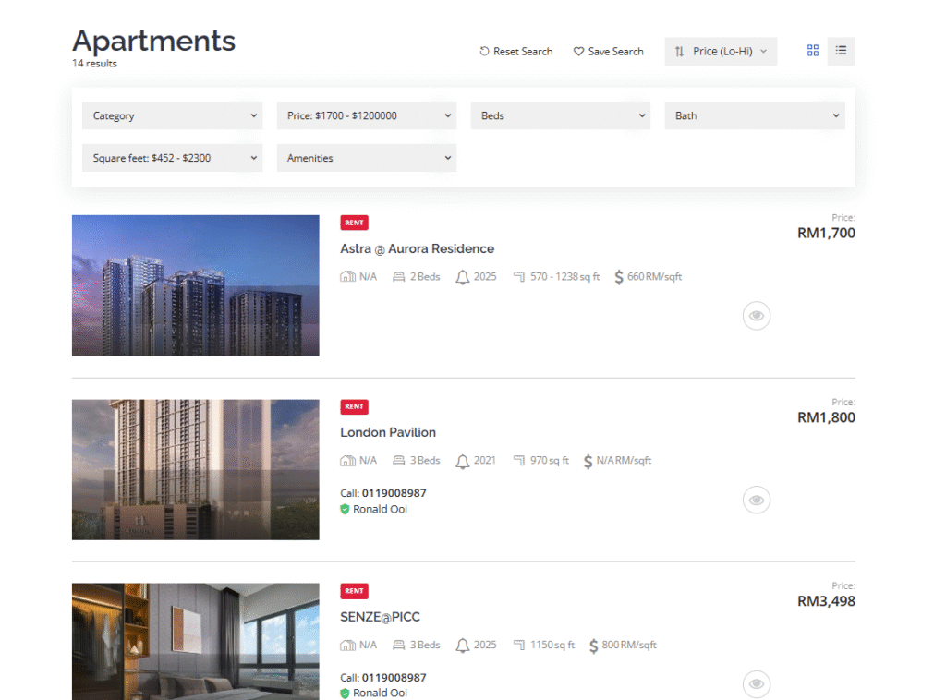Image resolution: width=946 pixels, height=700 pixels.
Task: Switch to grid view layout
Action: (813, 52)
